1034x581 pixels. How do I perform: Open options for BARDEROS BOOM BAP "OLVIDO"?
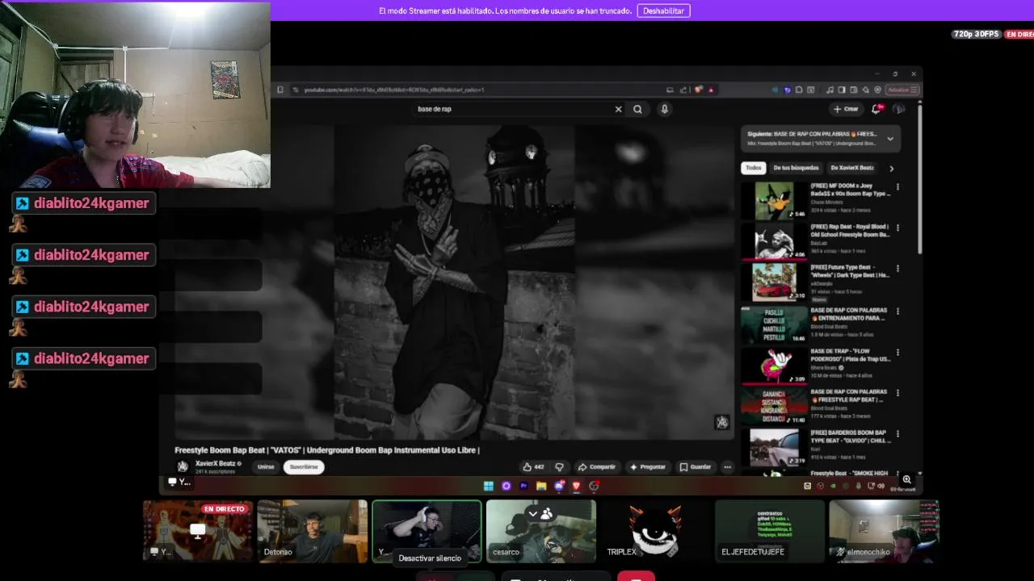point(897,434)
